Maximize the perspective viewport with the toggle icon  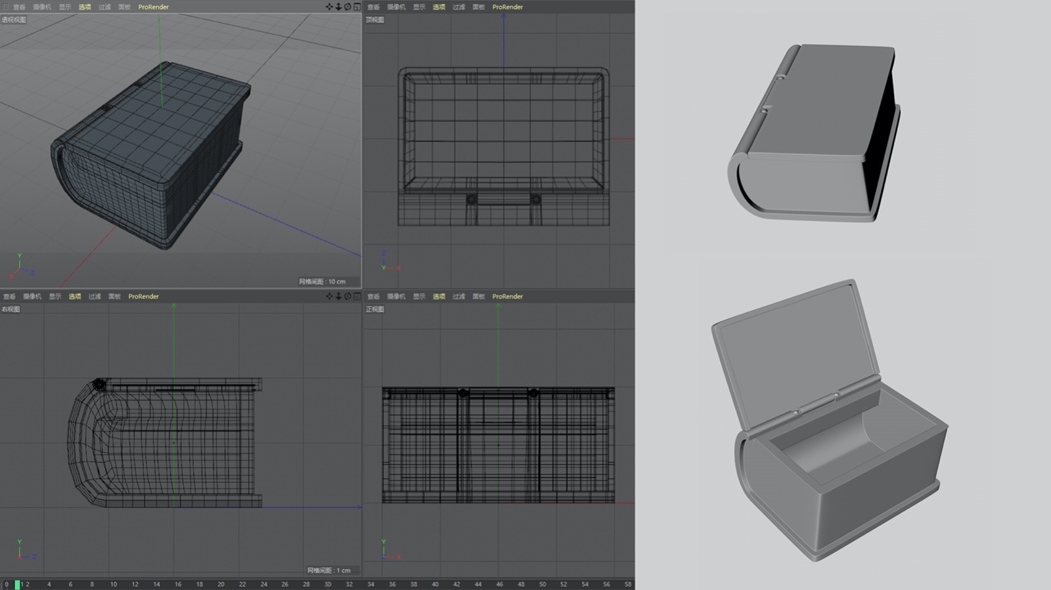pyautogui.click(x=357, y=7)
